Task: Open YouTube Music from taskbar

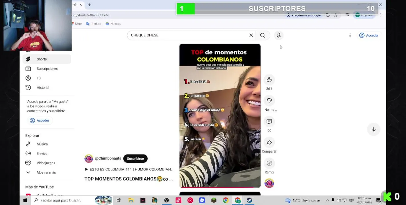Action: point(190,200)
